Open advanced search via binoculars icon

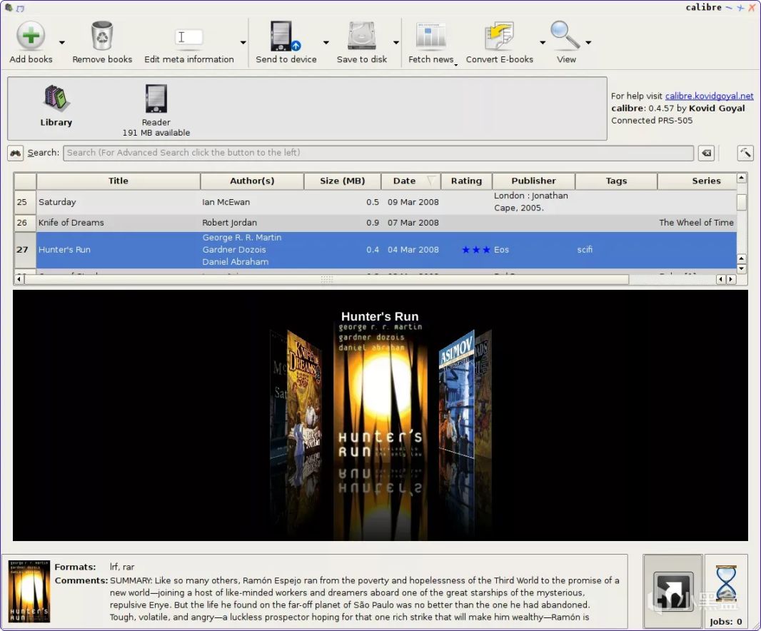point(16,153)
